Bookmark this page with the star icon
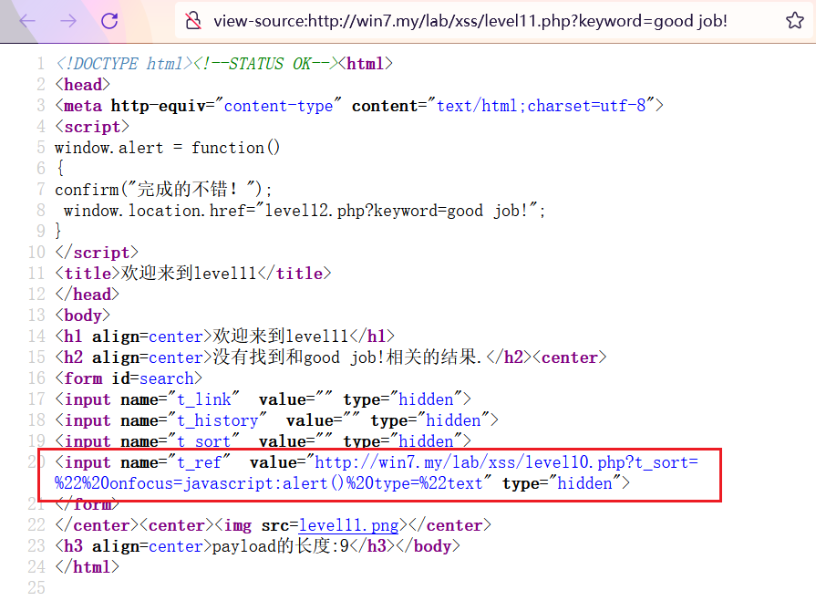 click(794, 21)
